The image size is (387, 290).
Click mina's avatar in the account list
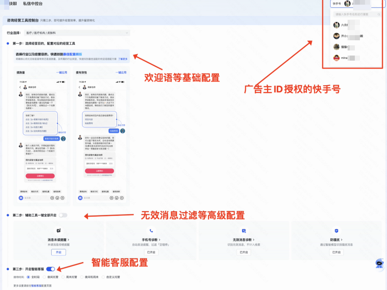pos(337,57)
